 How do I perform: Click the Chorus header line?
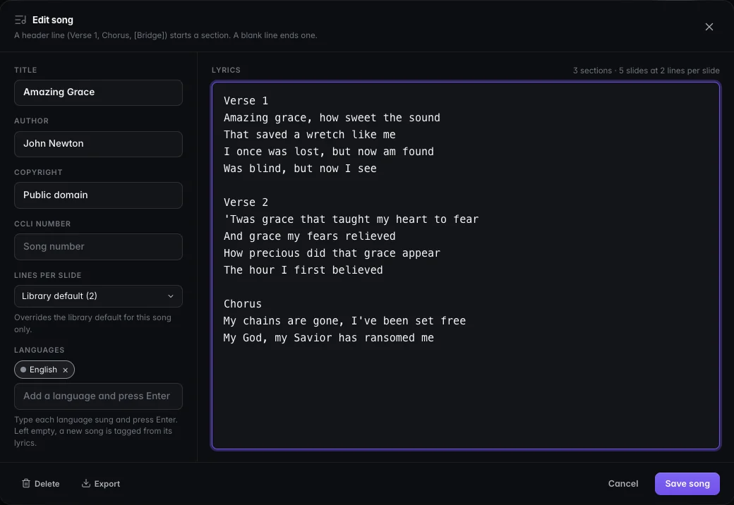(x=243, y=304)
